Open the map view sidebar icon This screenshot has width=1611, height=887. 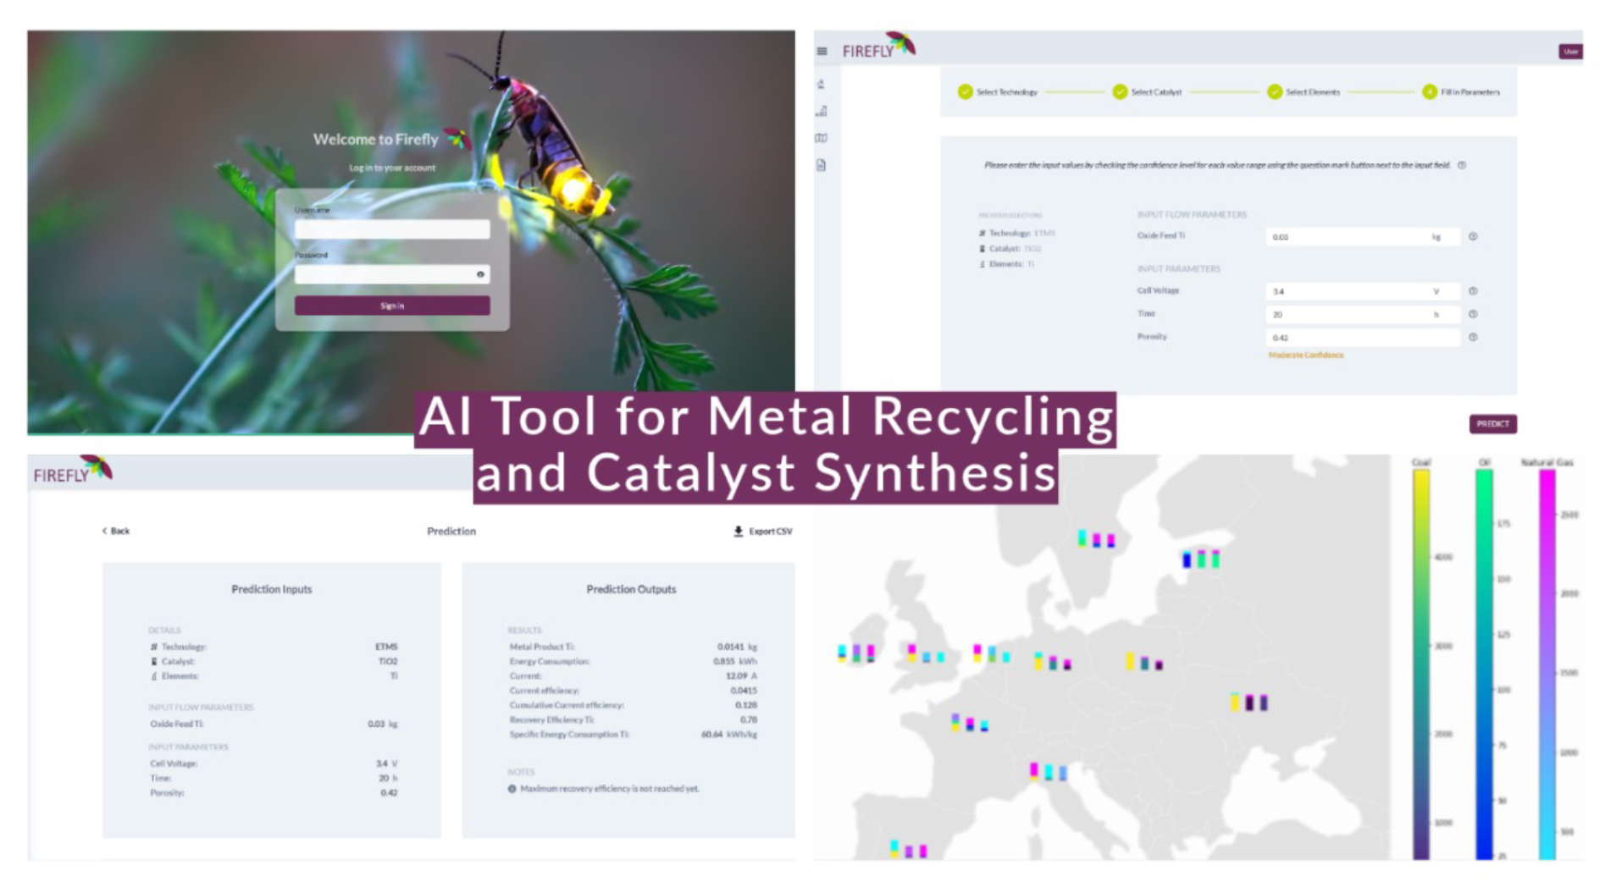821,138
